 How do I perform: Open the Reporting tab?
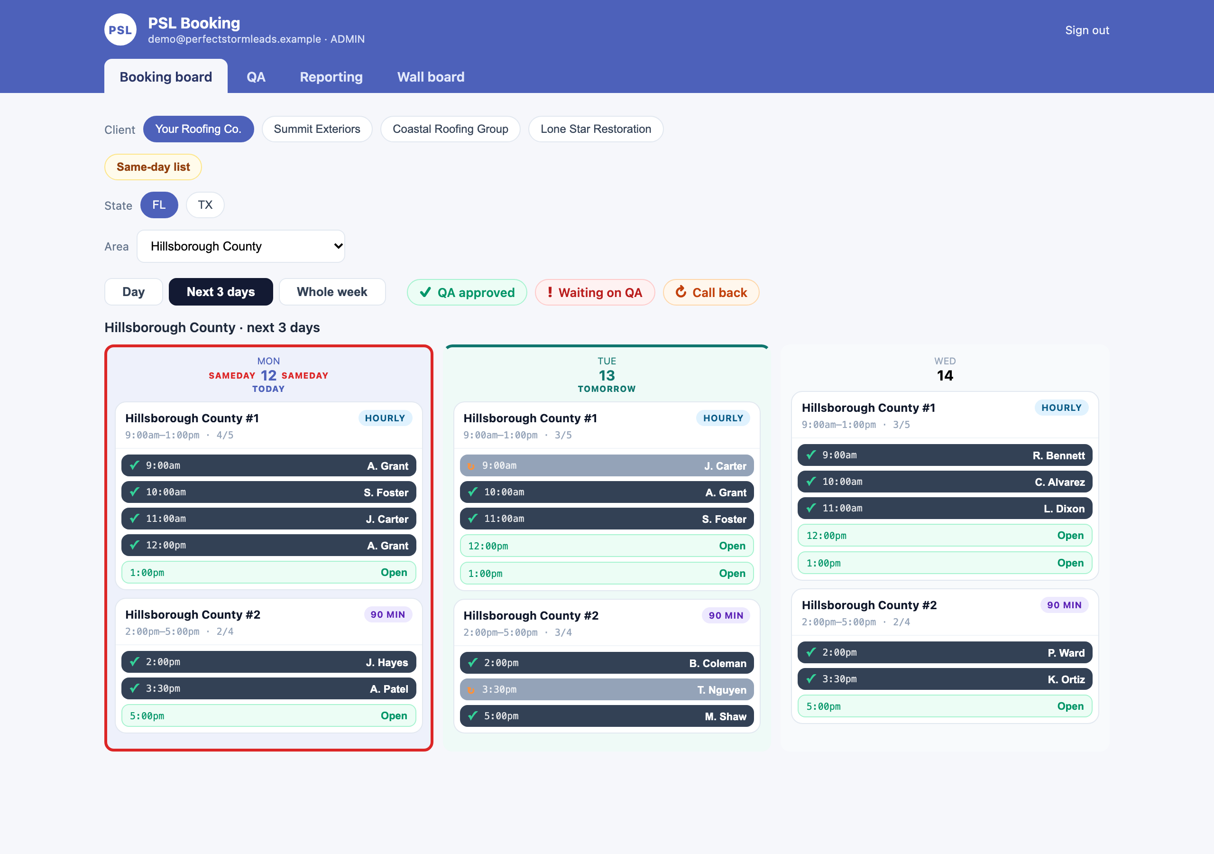[331, 77]
